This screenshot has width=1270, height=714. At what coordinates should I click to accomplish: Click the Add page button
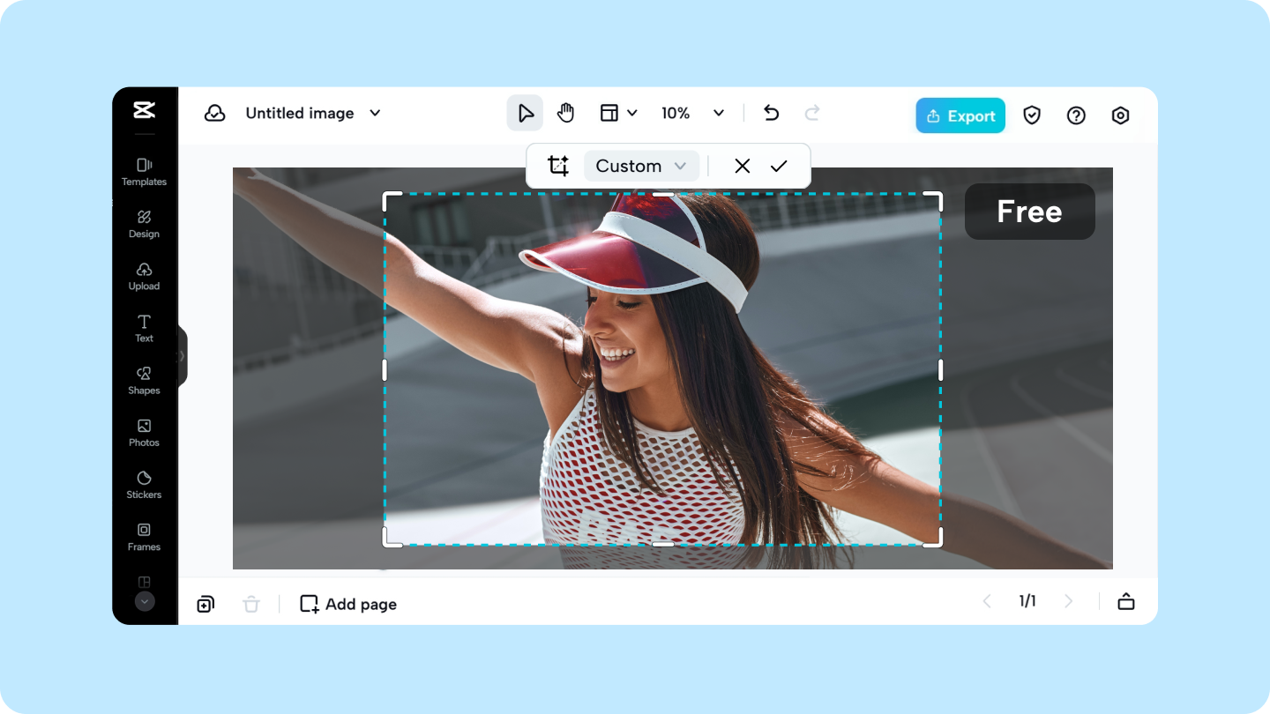tap(348, 604)
